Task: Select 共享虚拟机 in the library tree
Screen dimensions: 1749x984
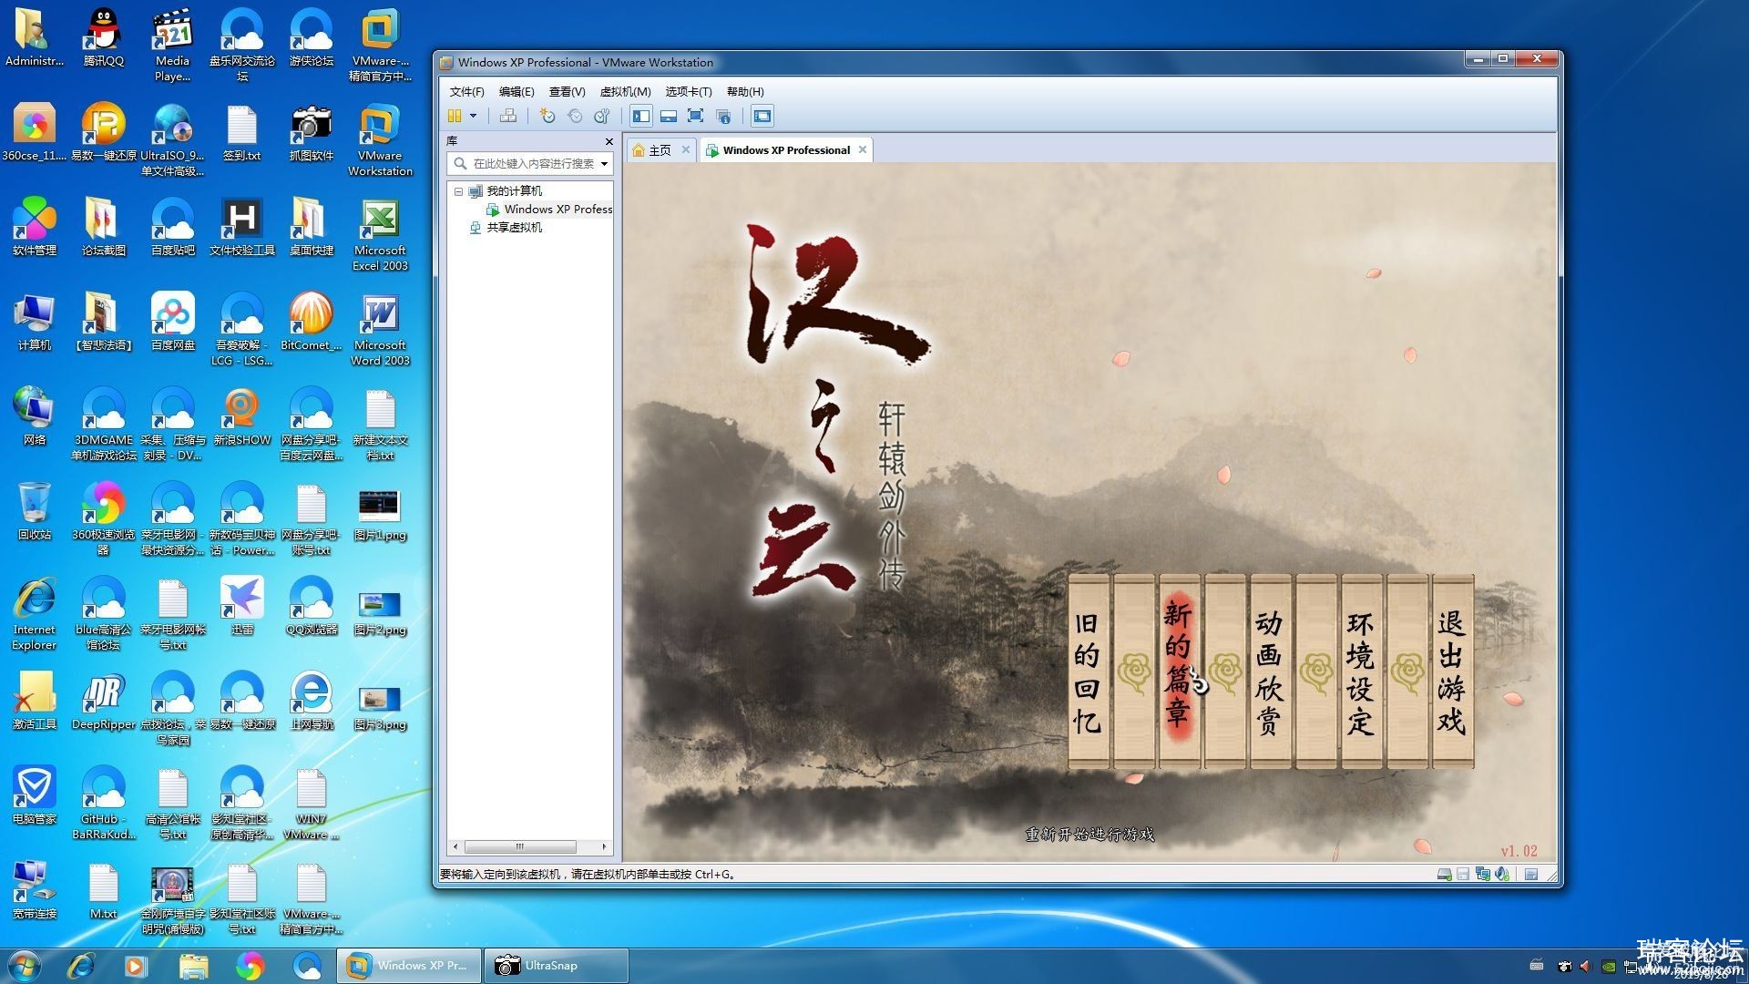Action: click(x=514, y=228)
